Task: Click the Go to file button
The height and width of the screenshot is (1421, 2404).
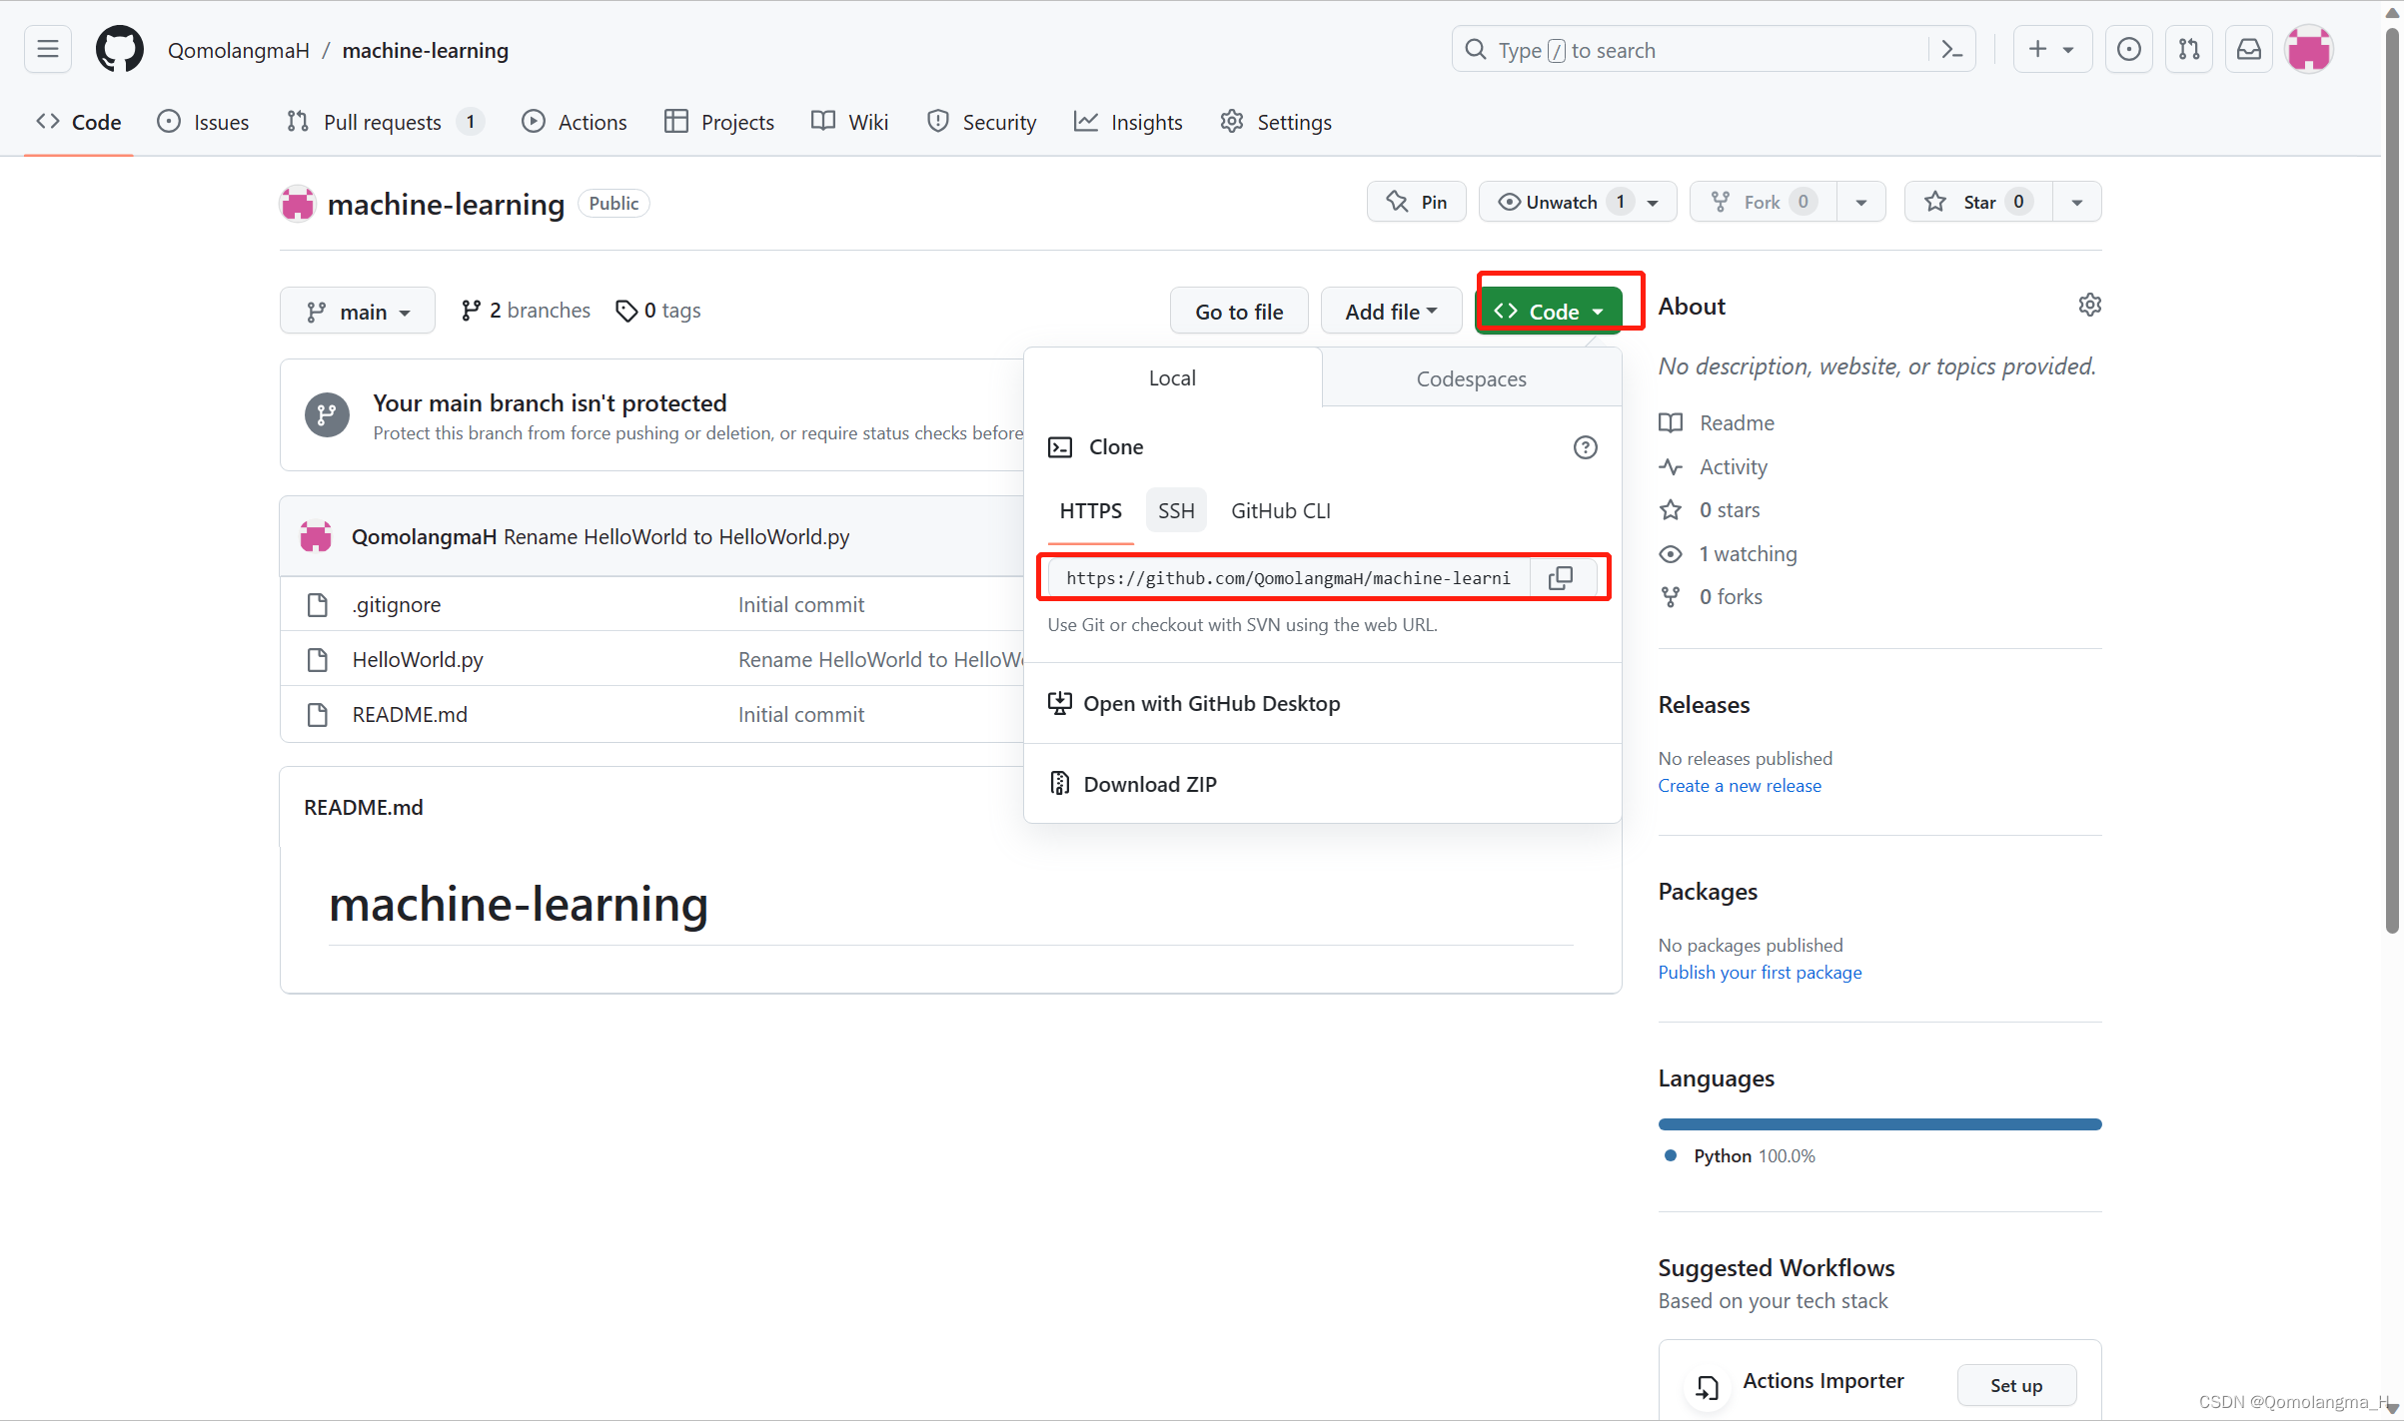Action: tap(1239, 311)
